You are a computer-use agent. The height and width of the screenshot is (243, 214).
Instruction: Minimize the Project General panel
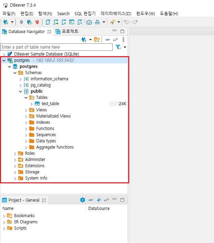(x=114, y=199)
